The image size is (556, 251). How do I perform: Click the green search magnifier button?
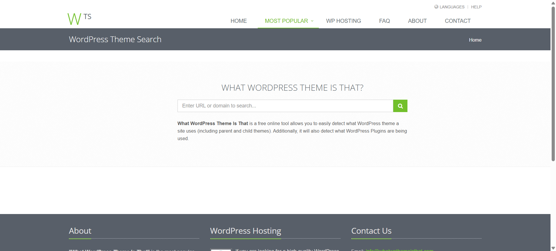click(x=400, y=106)
